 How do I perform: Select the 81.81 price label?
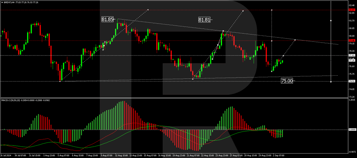pyautogui.click(x=204, y=20)
